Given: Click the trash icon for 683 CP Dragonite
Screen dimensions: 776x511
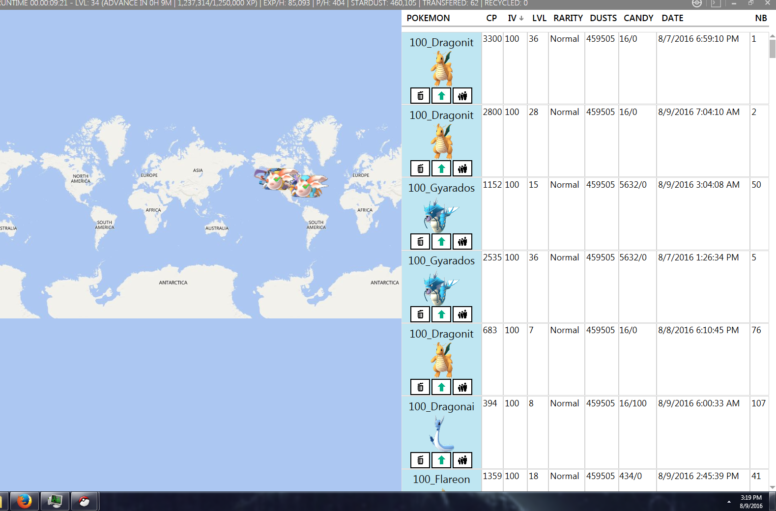Looking at the screenshot, I should pyautogui.click(x=420, y=387).
